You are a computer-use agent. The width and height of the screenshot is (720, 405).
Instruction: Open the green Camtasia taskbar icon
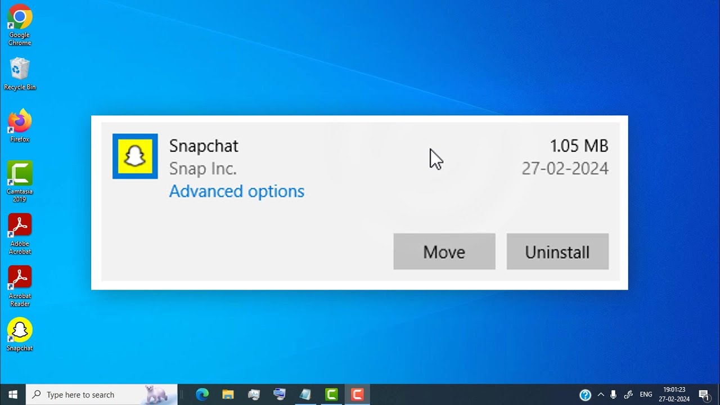click(331, 394)
